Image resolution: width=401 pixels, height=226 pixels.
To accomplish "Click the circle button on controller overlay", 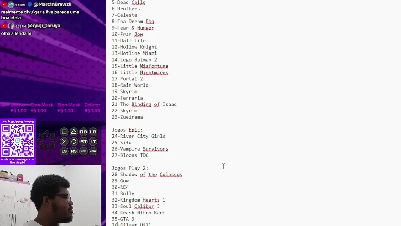I will click(74, 142).
